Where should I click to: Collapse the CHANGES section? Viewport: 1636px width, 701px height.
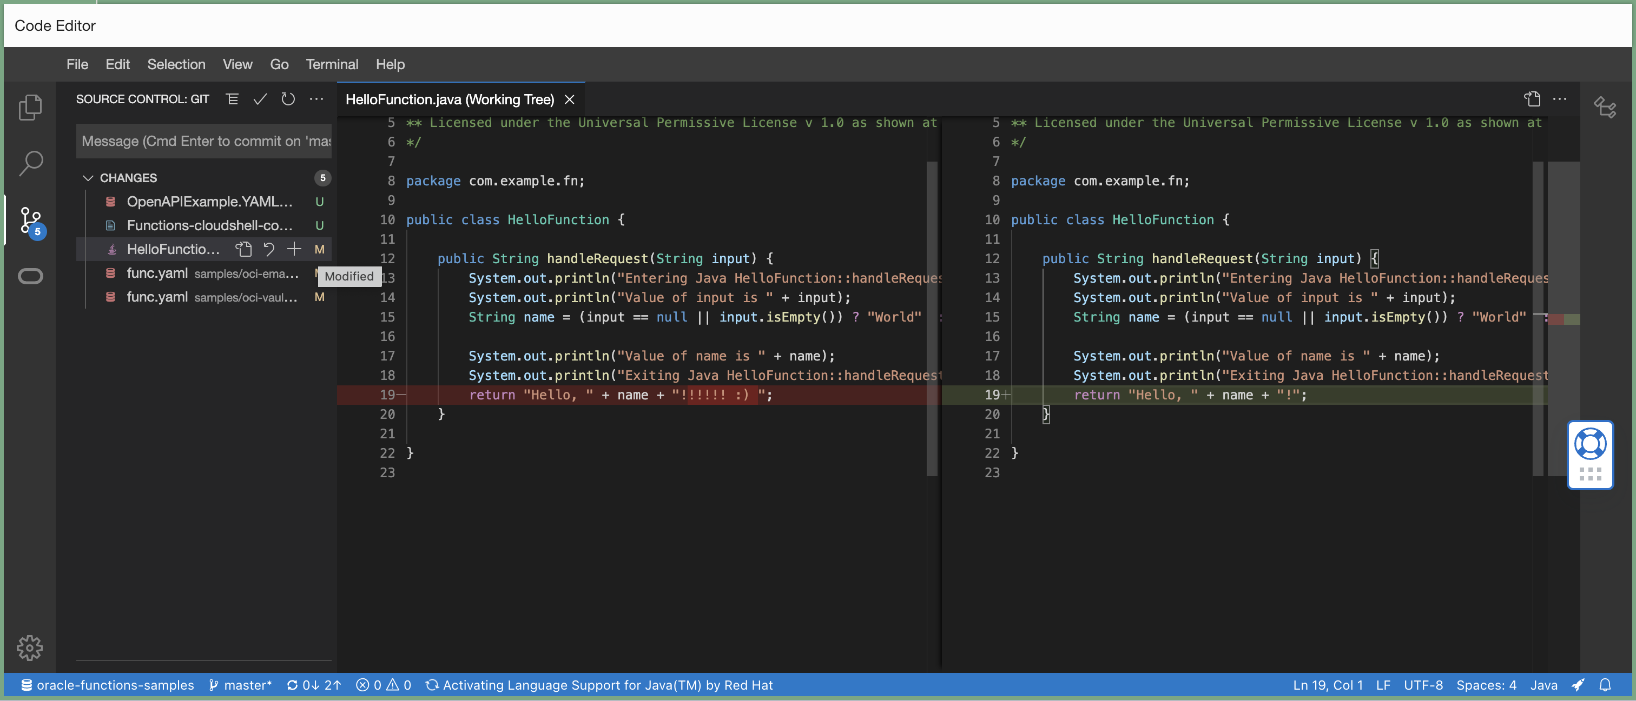88,178
